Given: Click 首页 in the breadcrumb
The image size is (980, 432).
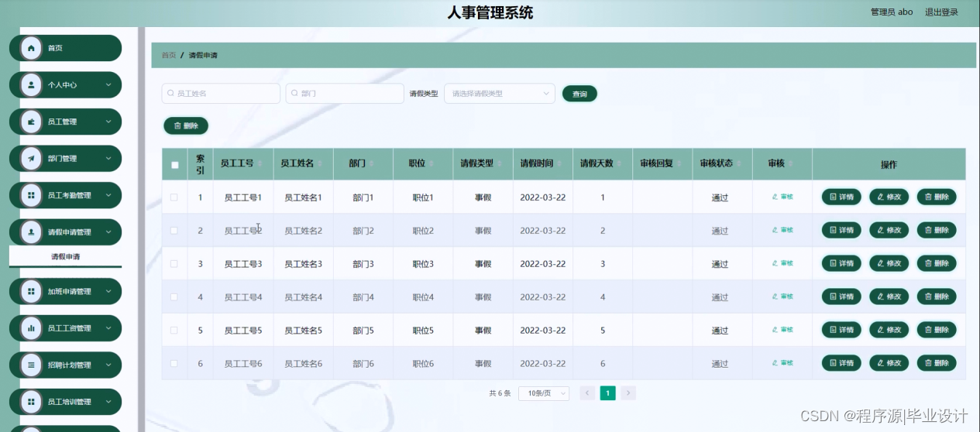Looking at the screenshot, I should click(x=168, y=56).
